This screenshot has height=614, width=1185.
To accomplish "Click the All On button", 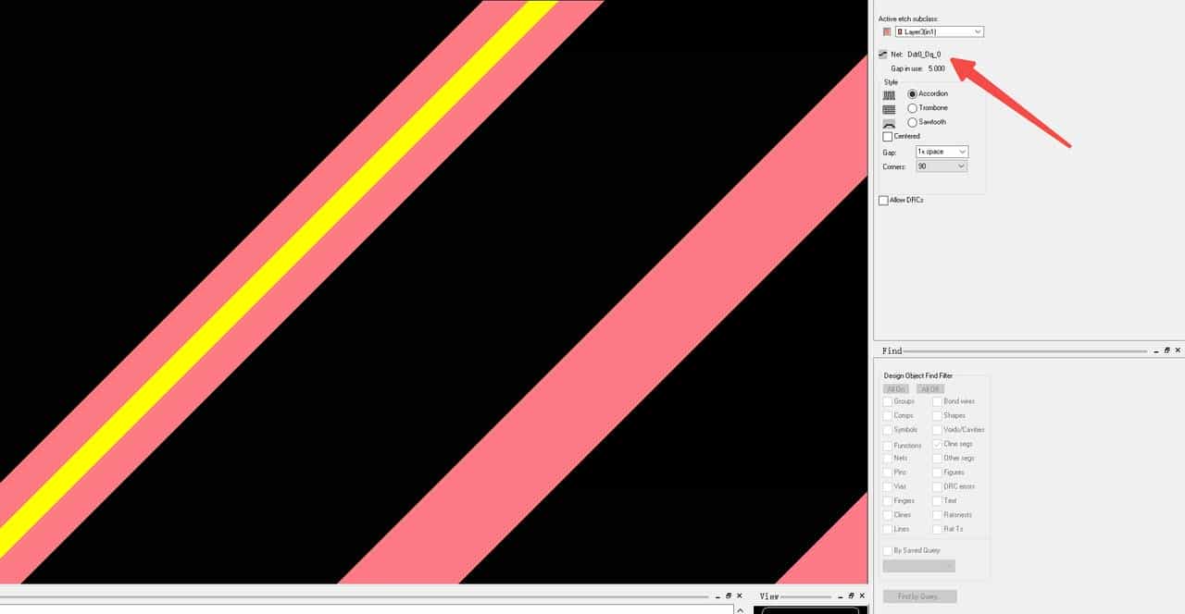I will [896, 389].
